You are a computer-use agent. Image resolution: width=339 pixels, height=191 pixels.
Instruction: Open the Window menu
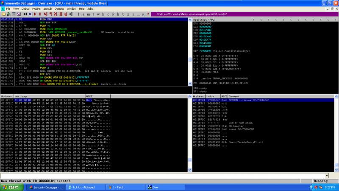coord(71,9)
